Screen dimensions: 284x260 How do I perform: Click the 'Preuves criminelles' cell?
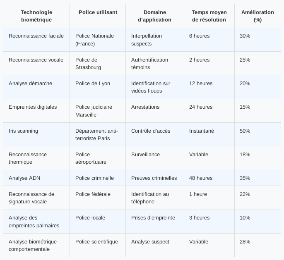tap(154, 178)
